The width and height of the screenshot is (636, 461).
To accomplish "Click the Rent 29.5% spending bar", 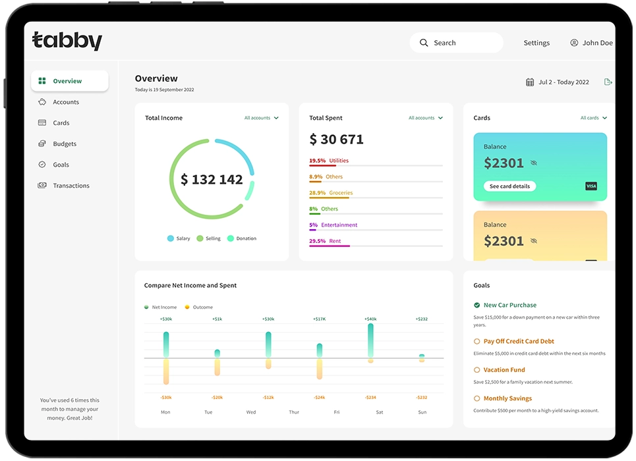I will point(376,246).
